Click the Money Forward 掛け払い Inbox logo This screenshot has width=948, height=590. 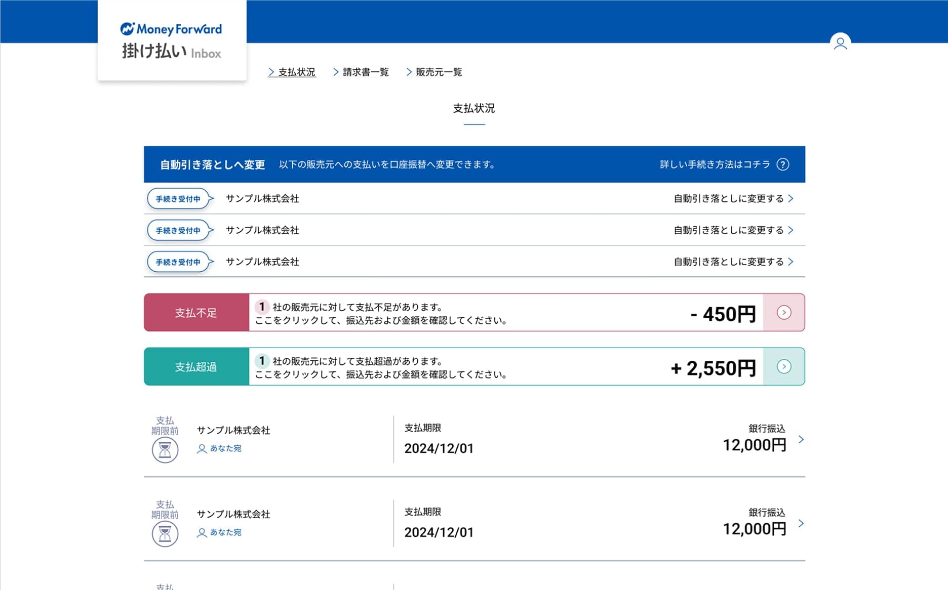click(172, 40)
